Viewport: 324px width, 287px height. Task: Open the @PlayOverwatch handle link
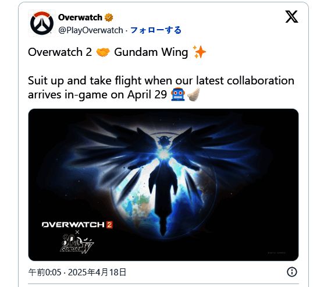91,30
